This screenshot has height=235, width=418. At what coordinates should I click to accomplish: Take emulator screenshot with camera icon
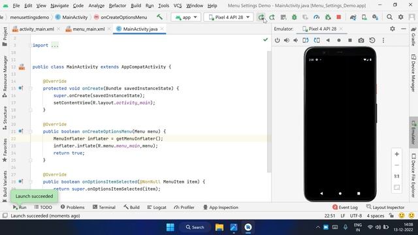(361, 40)
